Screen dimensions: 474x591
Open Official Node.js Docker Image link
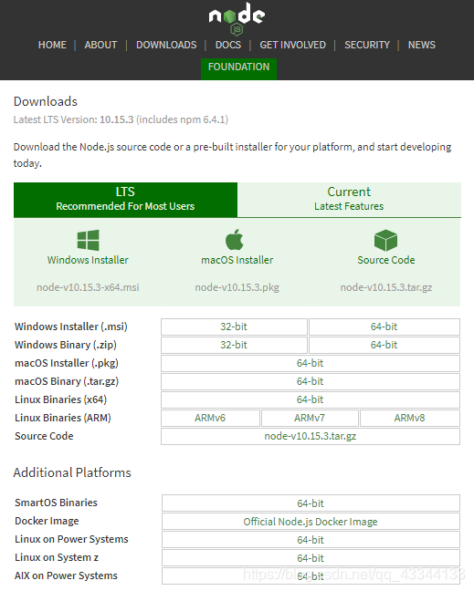coord(311,522)
